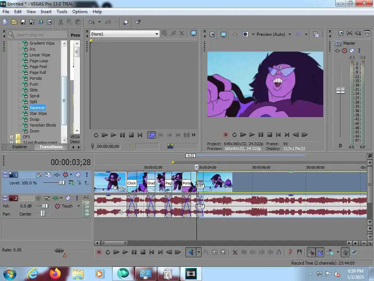This screenshot has width=374, height=281.
Task: Click Go to Start in timeline transport
Action: [x=152, y=252]
